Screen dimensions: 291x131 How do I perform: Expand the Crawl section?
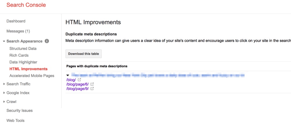(4, 102)
